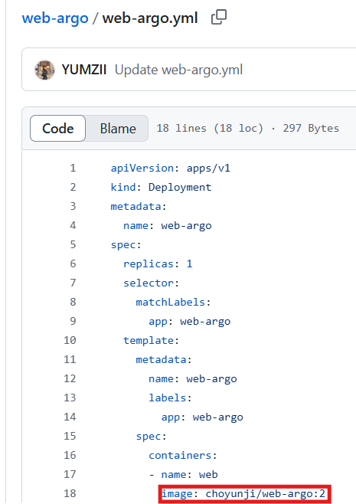
Task: Click the '18 lines (18 loc) · 297 Bytes' text
Action: [x=248, y=128]
